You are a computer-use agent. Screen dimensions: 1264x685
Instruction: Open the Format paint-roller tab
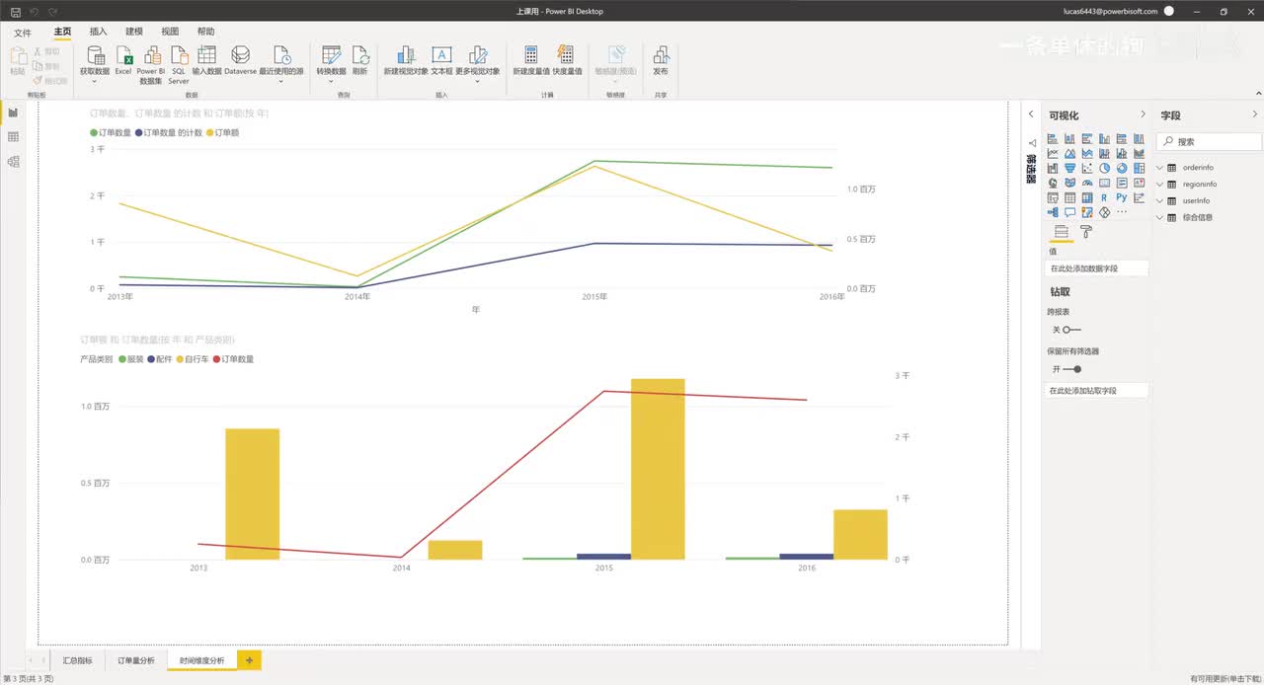(x=1085, y=232)
